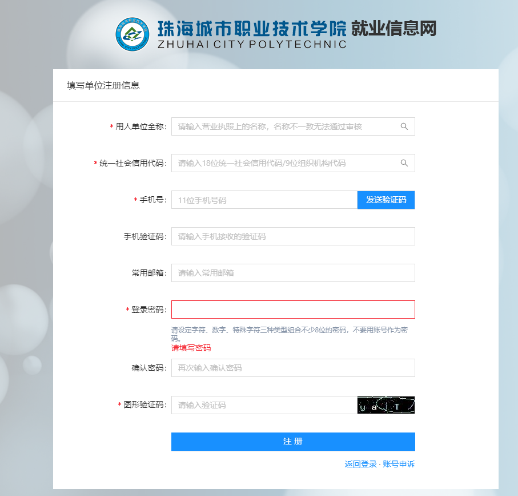Screen dimensions: 518x496
Task: Focus the 图形验证码 captcha input
Action: 264,405
